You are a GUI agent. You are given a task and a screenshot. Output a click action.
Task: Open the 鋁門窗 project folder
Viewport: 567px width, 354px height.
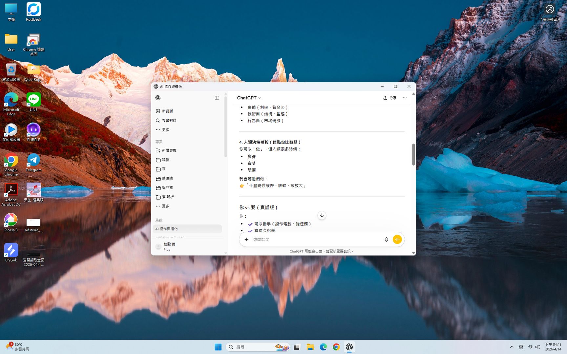point(167,188)
